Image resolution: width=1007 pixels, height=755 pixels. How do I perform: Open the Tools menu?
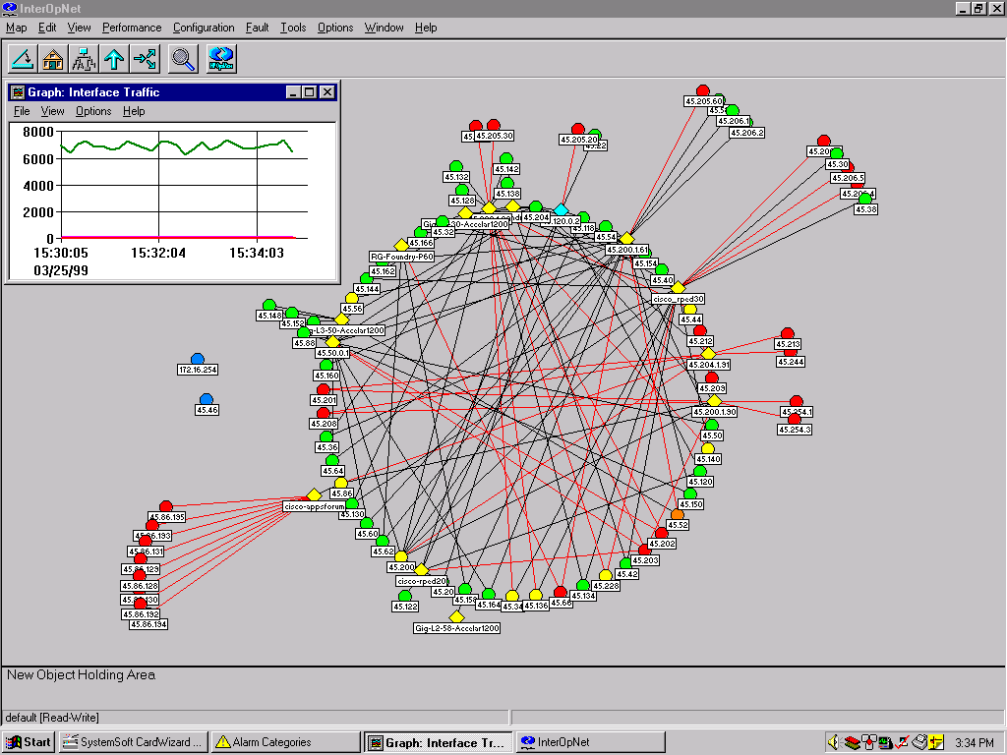tap(292, 28)
